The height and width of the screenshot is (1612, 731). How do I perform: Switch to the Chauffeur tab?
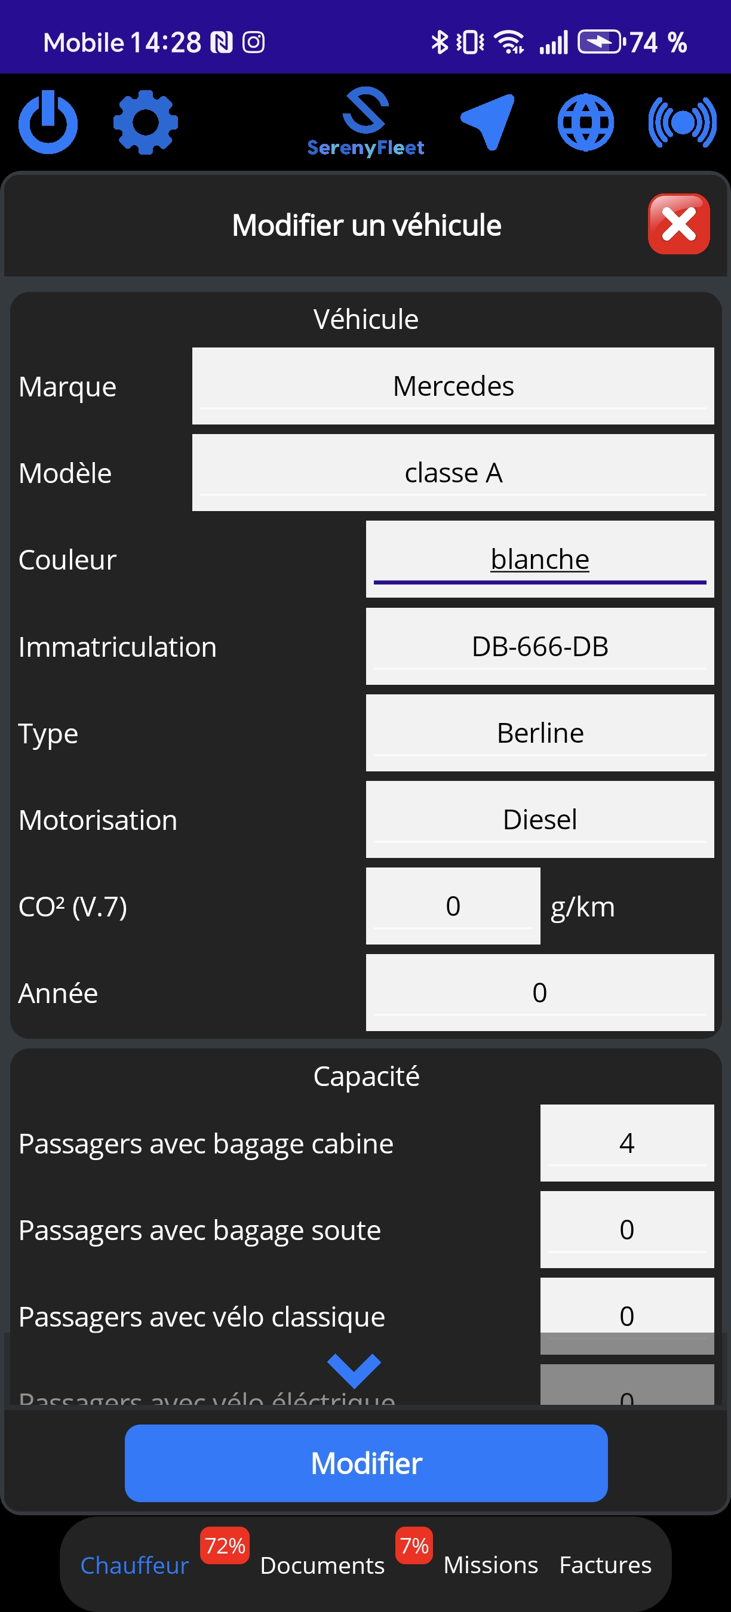coord(134,1565)
